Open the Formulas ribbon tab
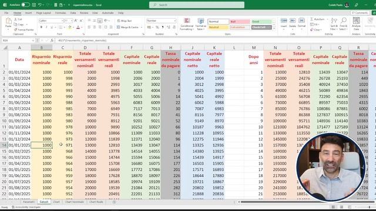 point(61,13)
